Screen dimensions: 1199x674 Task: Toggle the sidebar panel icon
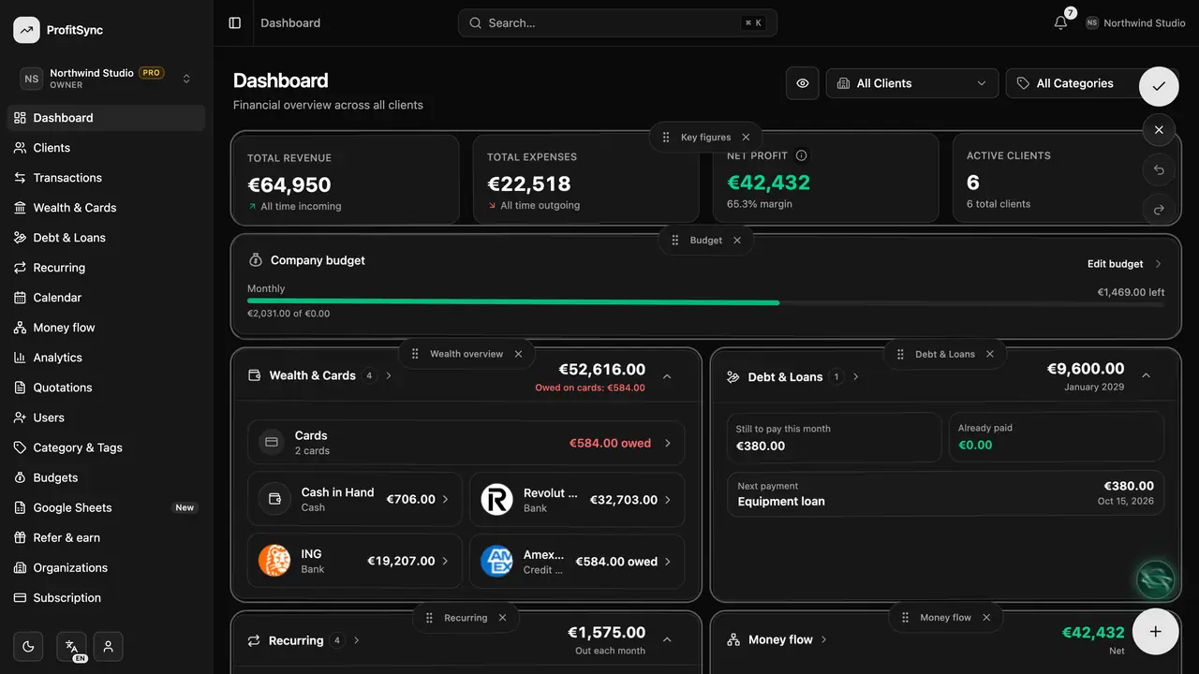pyautogui.click(x=235, y=22)
